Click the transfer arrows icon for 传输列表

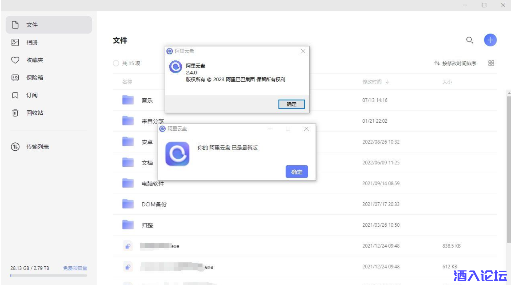pyautogui.click(x=15, y=147)
